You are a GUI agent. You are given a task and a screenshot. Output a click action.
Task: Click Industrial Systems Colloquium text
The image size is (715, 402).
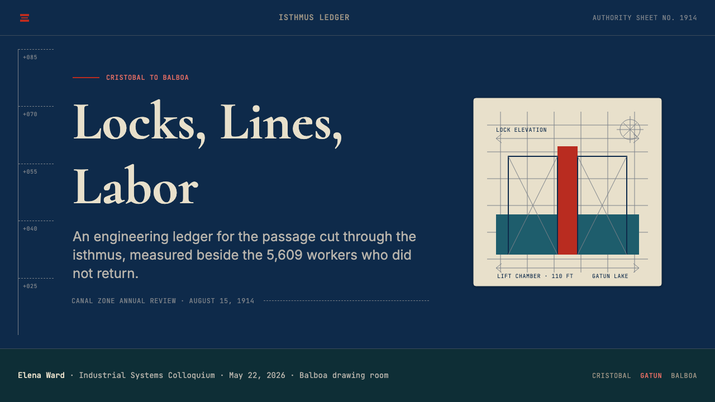click(147, 375)
